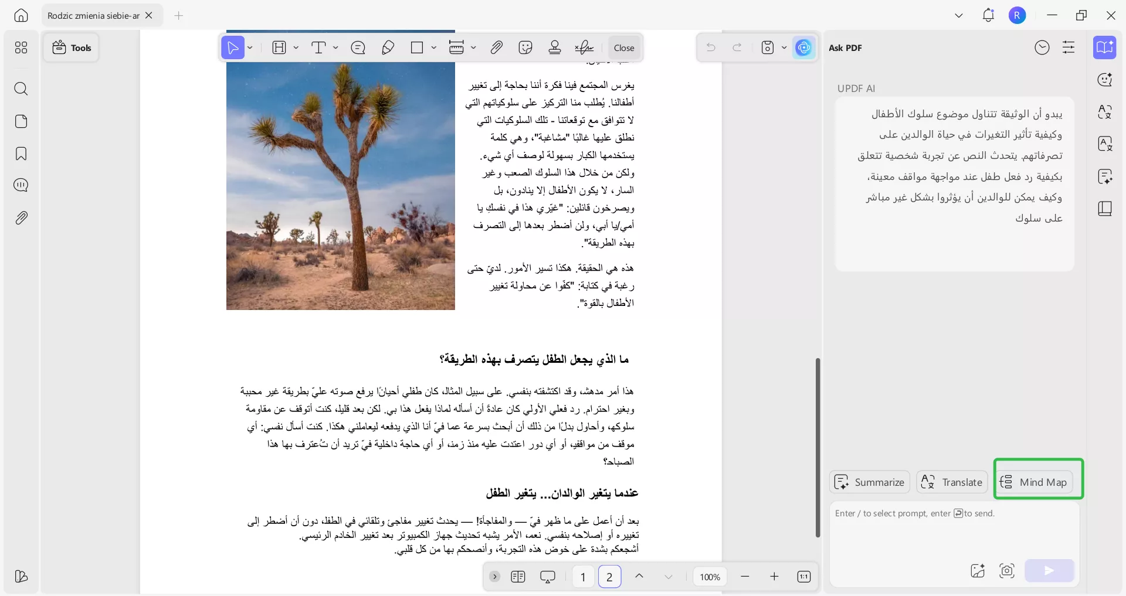Select the Pencil markup tool

387,47
